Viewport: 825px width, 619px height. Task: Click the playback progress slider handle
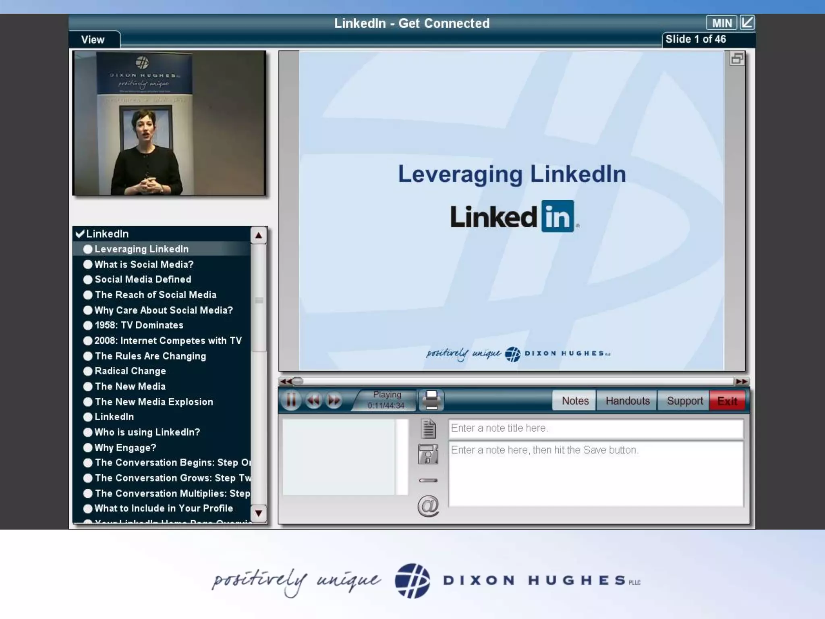pos(297,381)
